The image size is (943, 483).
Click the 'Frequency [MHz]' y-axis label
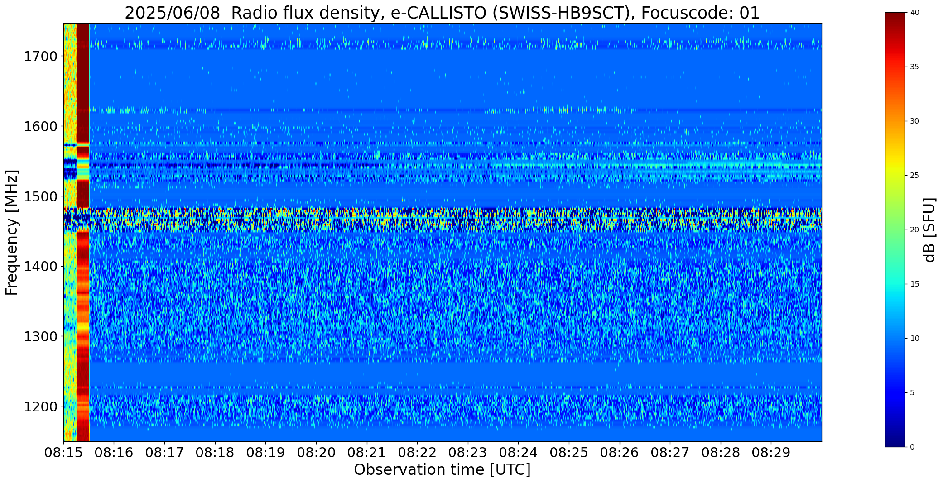pos(12,233)
